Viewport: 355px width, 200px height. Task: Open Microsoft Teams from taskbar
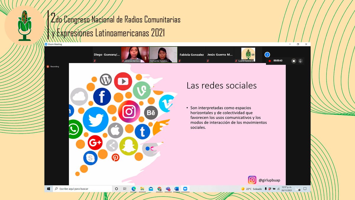[x=168, y=189]
